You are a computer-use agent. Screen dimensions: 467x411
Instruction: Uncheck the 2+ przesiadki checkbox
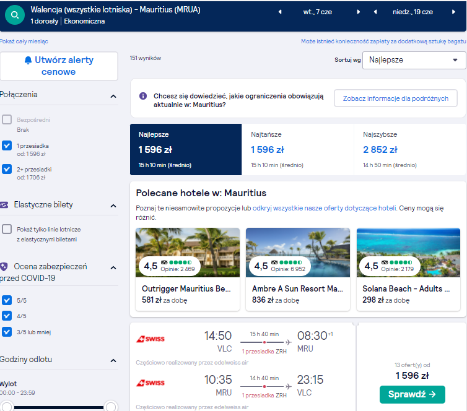click(7, 169)
